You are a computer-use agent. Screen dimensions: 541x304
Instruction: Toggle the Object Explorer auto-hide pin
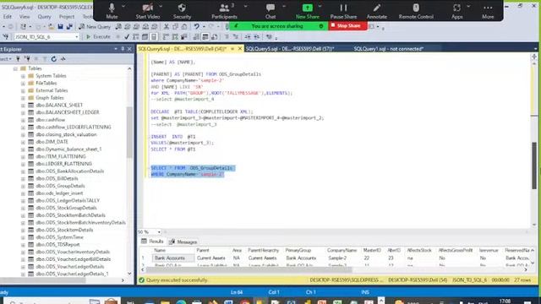(x=123, y=49)
